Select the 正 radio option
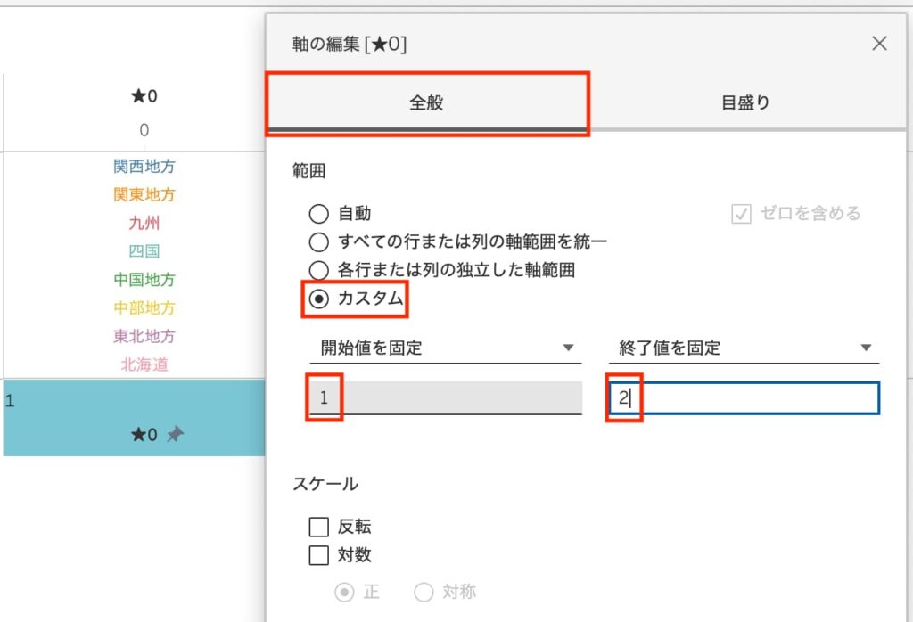This screenshot has width=913, height=622. pos(344,592)
